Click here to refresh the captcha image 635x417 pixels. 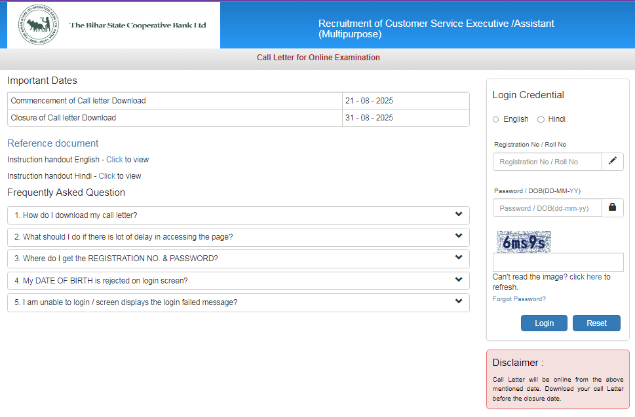594,276
